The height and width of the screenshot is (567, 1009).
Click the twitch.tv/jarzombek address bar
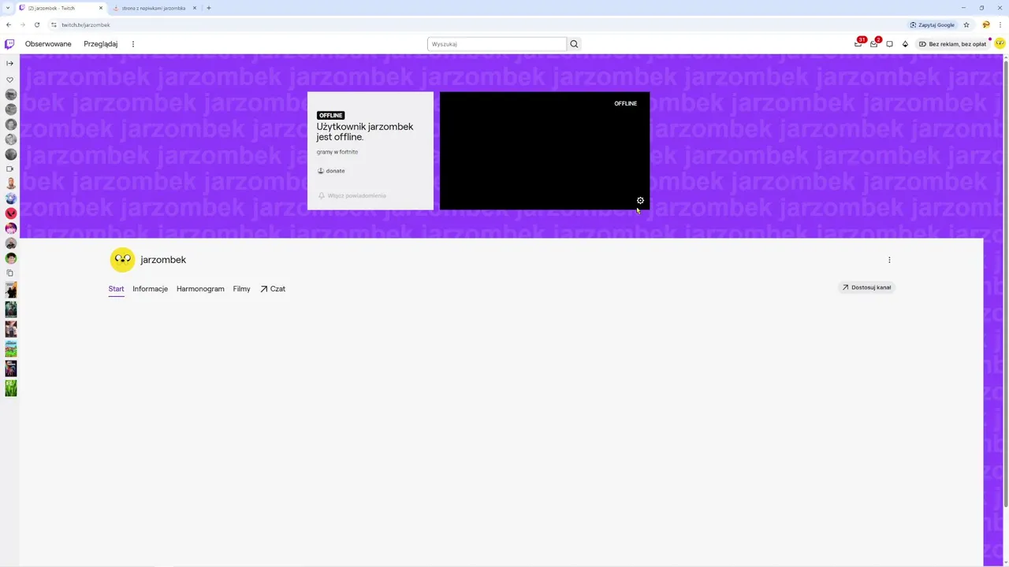(473, 24)
